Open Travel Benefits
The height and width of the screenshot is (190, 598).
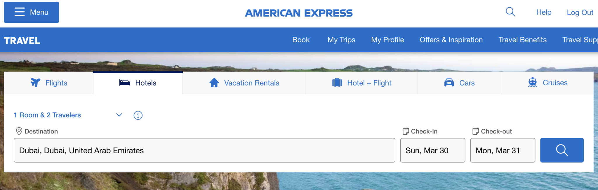point(522,40)
